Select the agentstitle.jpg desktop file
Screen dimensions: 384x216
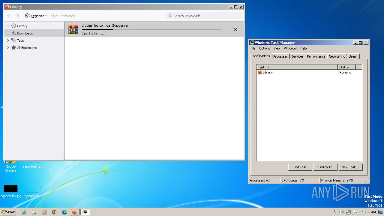pos(11,191)
